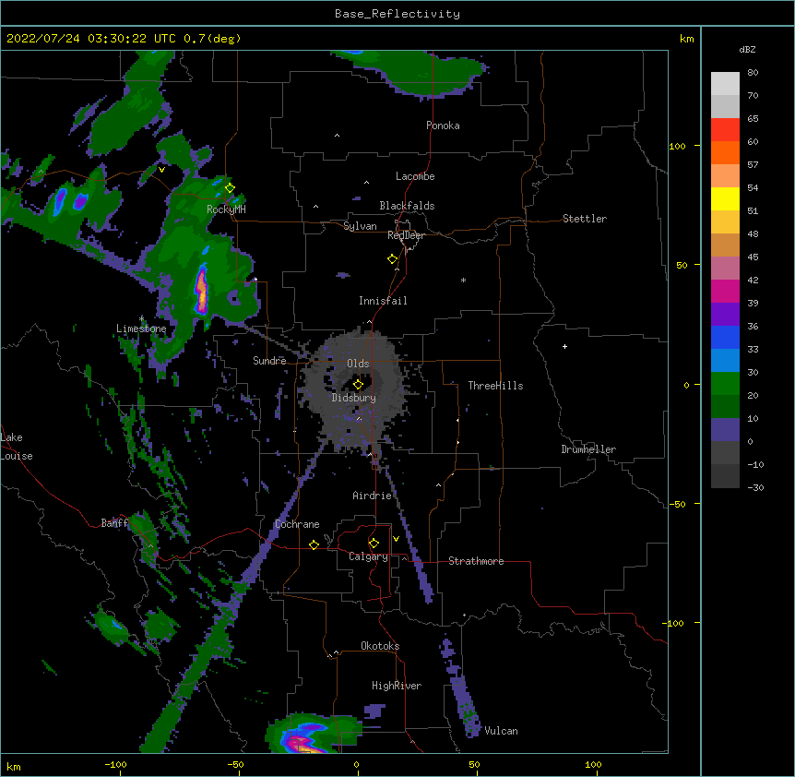Select the yellow diamond marker below Cochrane
The height and width of the screenshot is (777, 795).
click(x=314, y=544)
